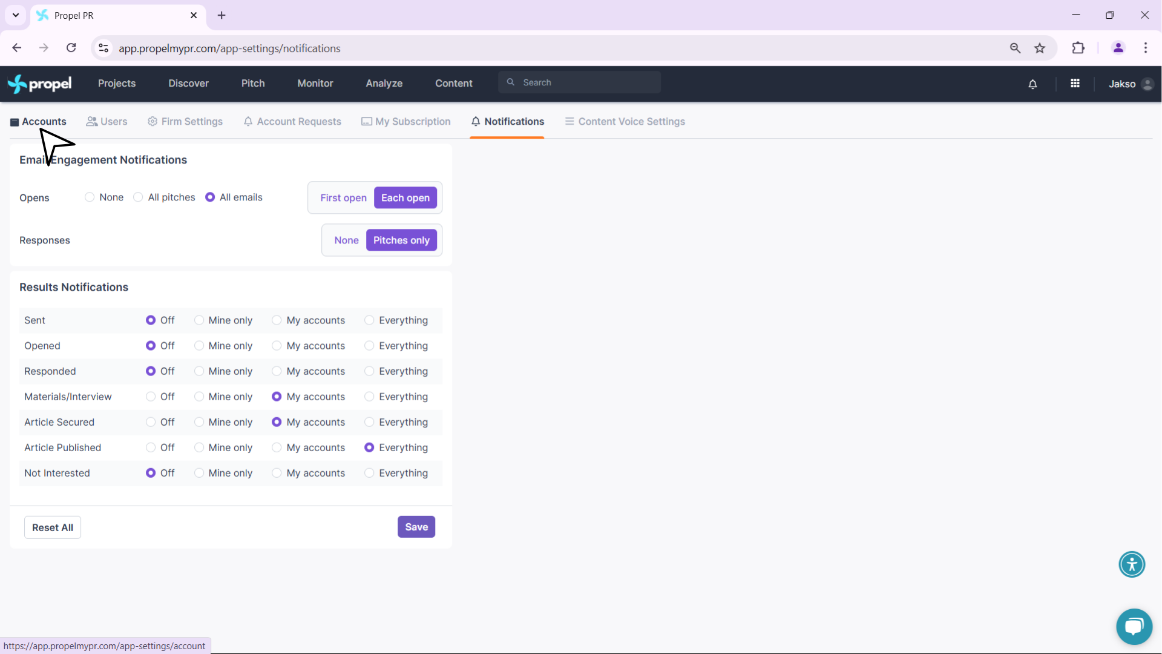Open the Chrome profile icon
Screen dimensions: 1162x654
[x=1118, y=48]
